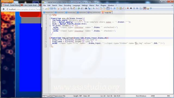Open the Edit menu
The image size is (174, 98).
49,5
